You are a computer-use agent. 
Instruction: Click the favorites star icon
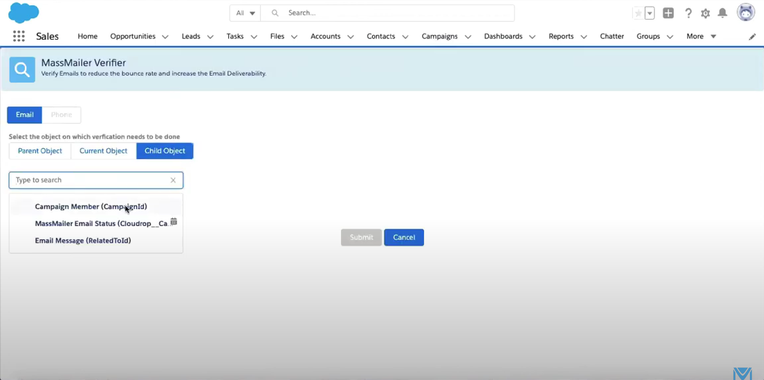[638, 13]
